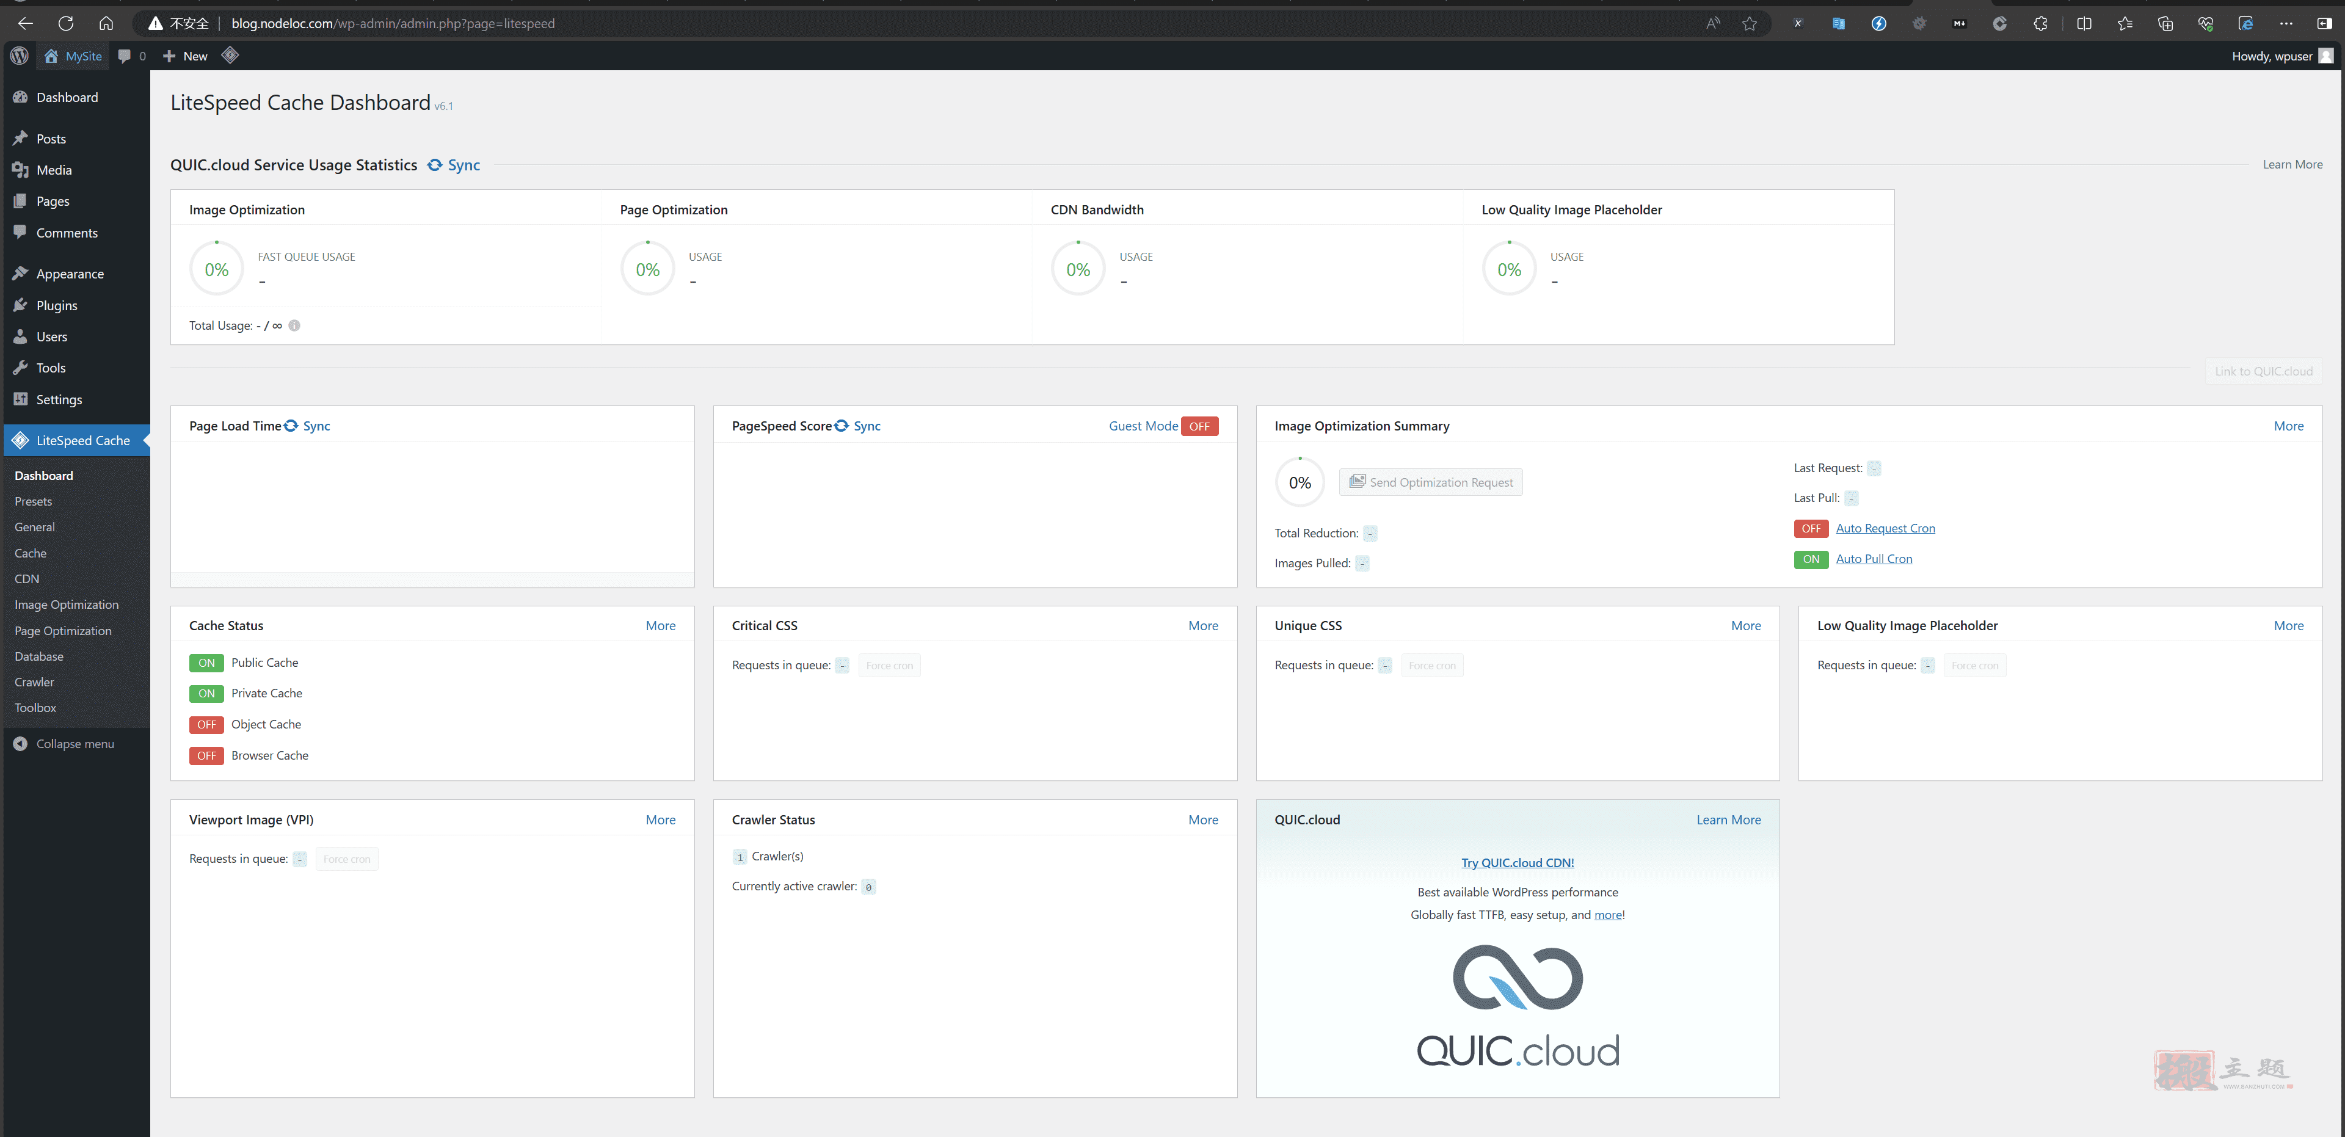
Task: Open More for Cache Status
Action: click(x=661, y=625)
